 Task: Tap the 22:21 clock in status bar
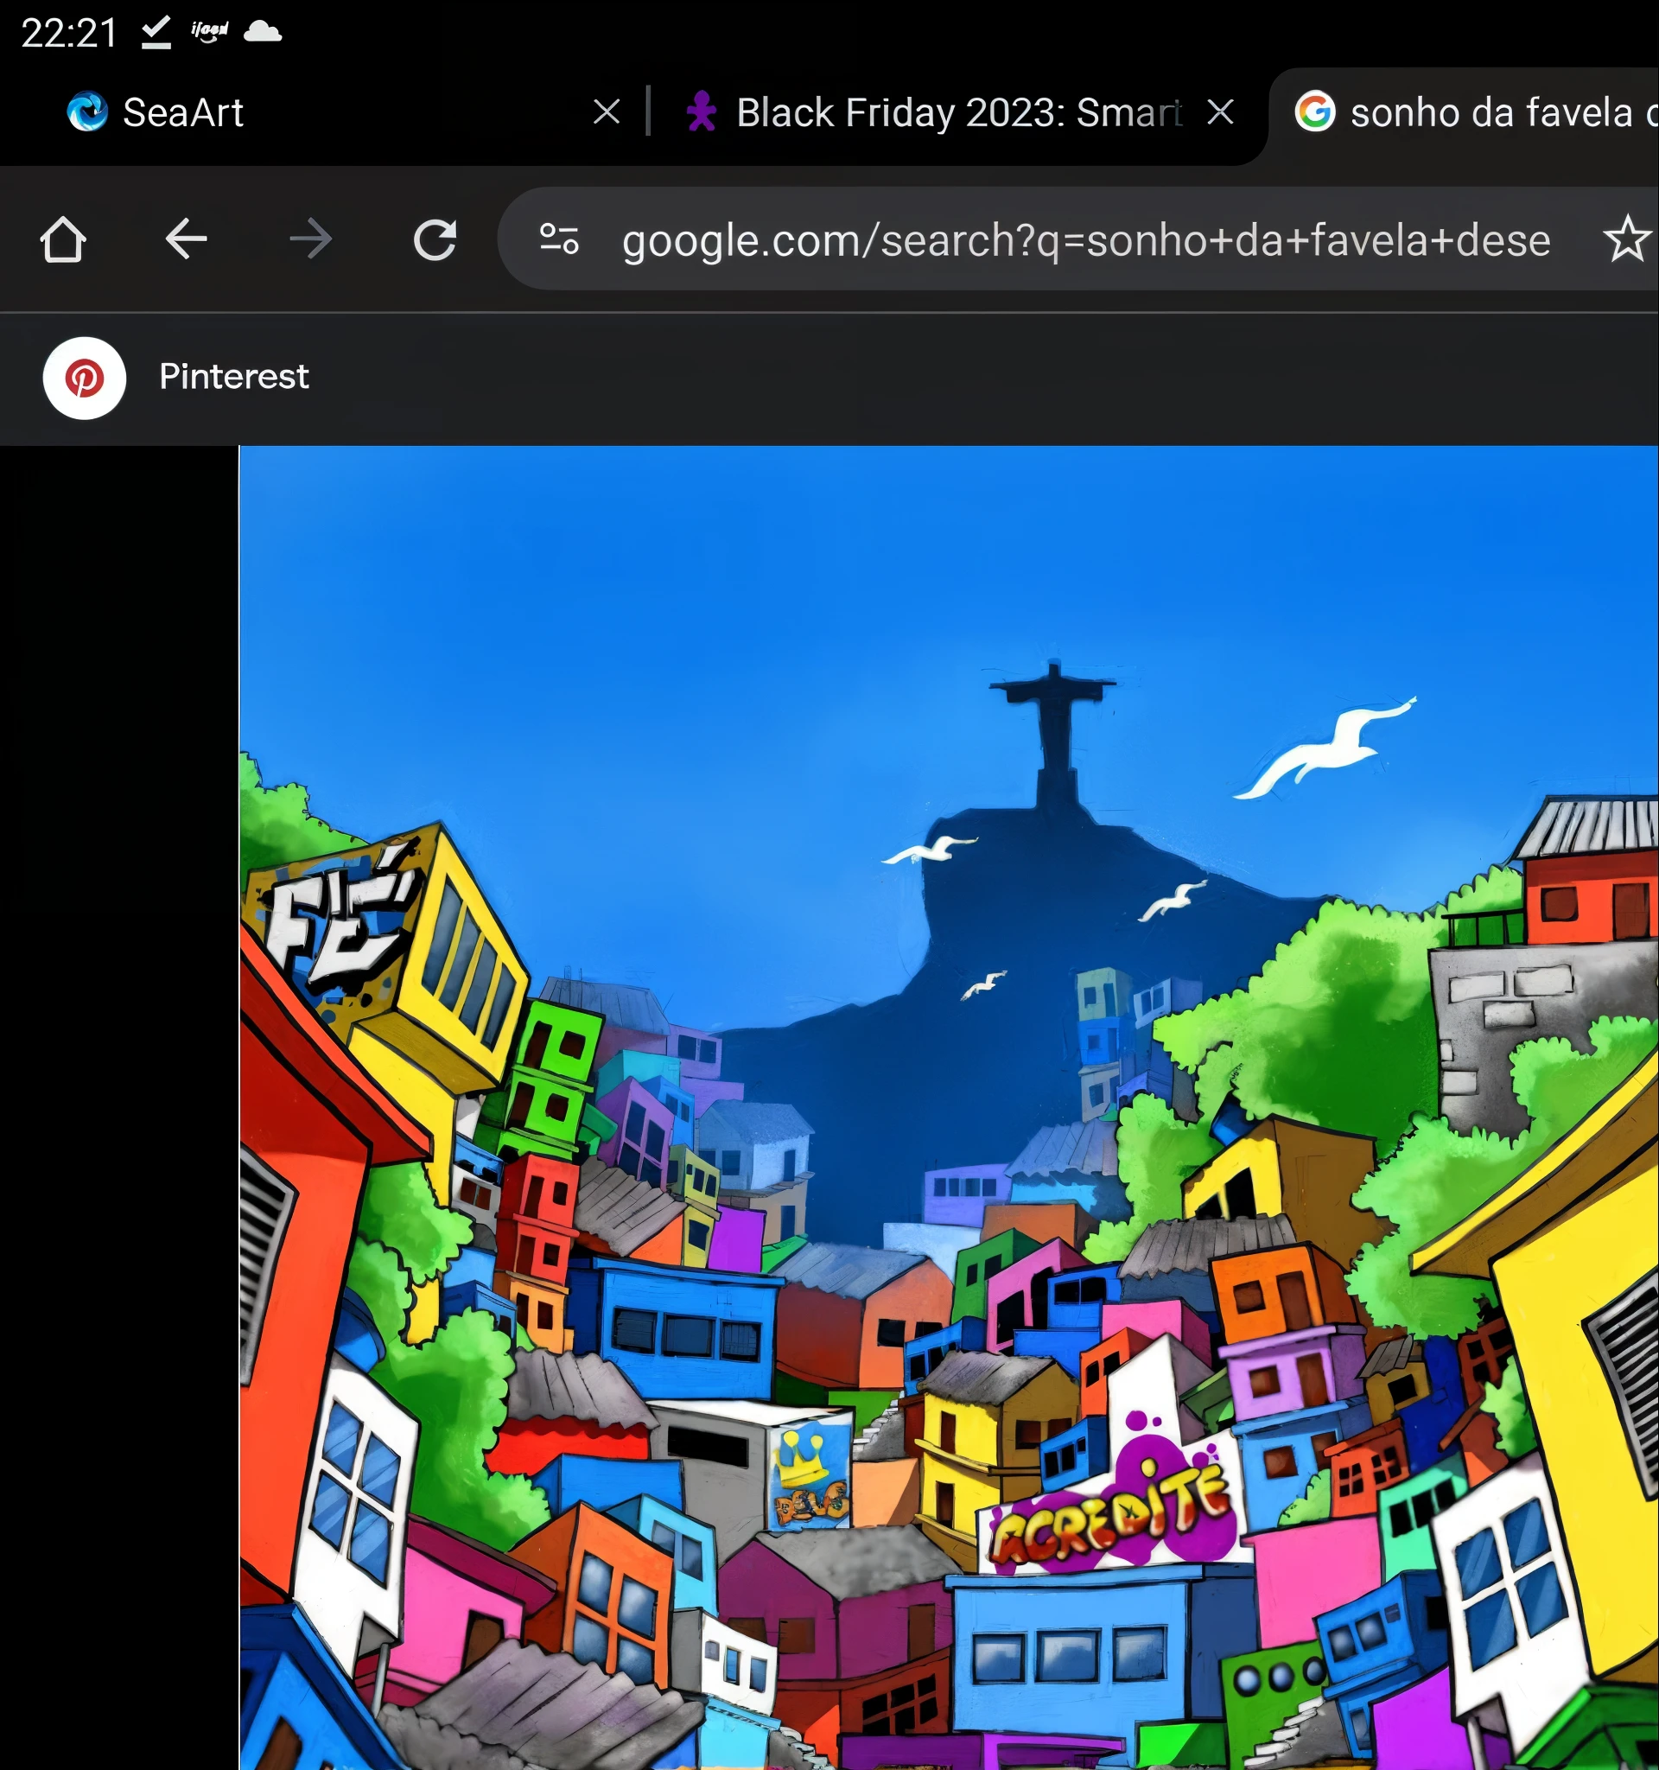pyautogui.click(x=69, y=33)
